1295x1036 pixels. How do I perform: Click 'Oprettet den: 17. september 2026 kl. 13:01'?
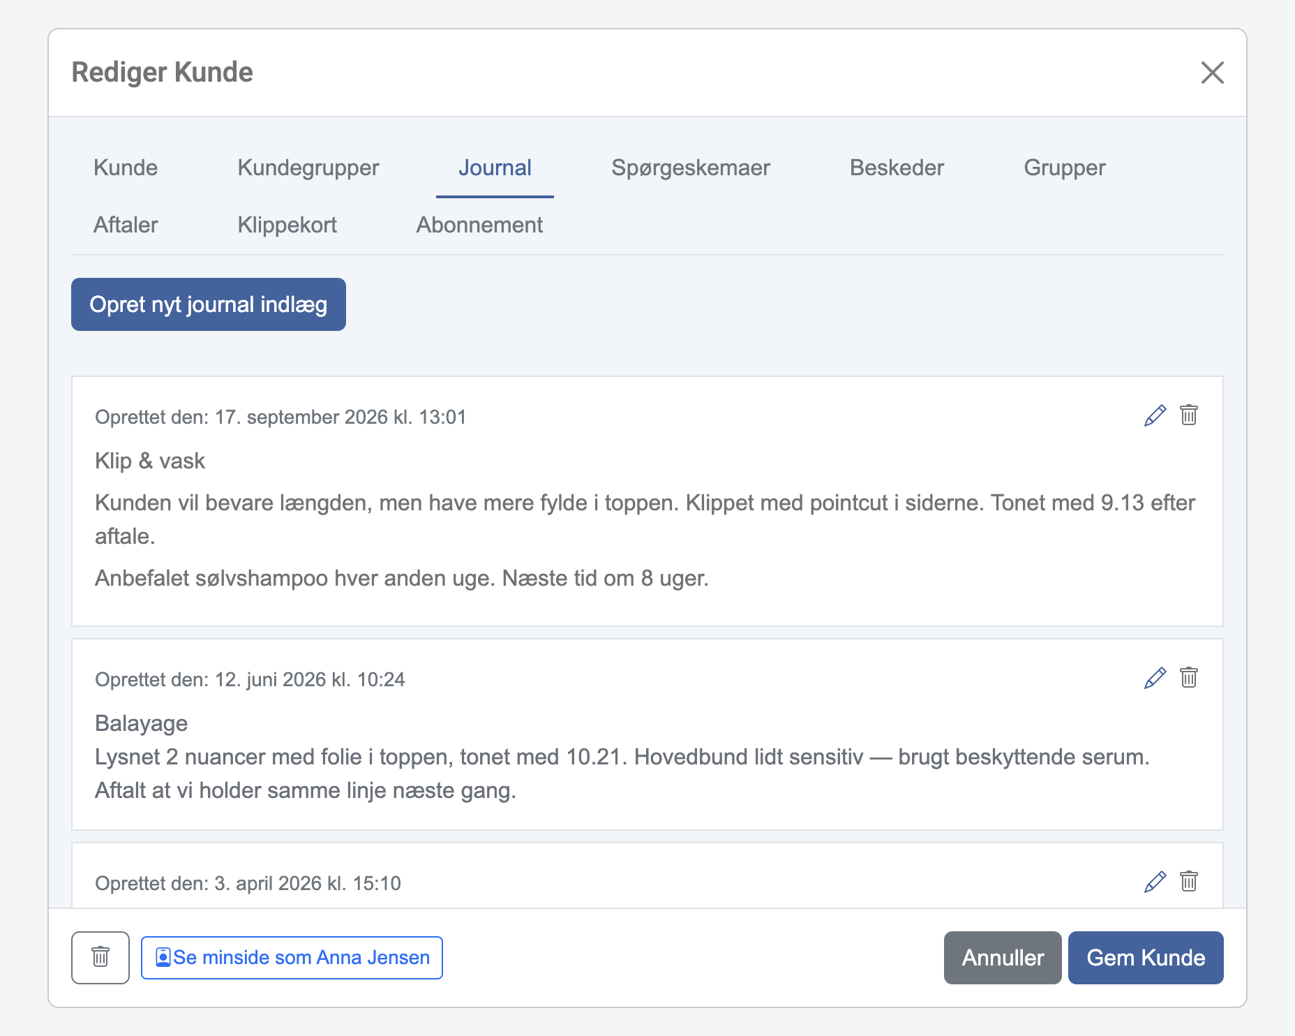click(x=280, y=417)
